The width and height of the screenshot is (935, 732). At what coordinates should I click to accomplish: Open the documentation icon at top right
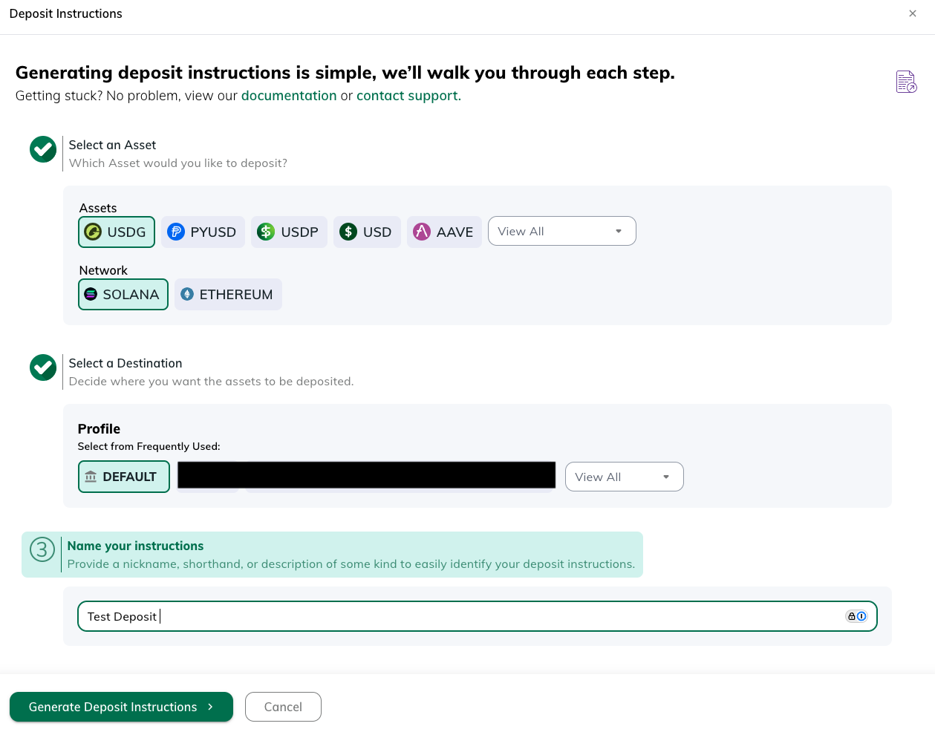[x=906, y=82]
